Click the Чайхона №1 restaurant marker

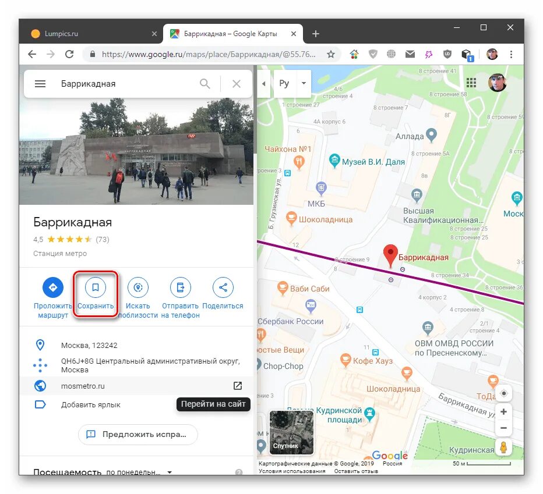[299, 162]
